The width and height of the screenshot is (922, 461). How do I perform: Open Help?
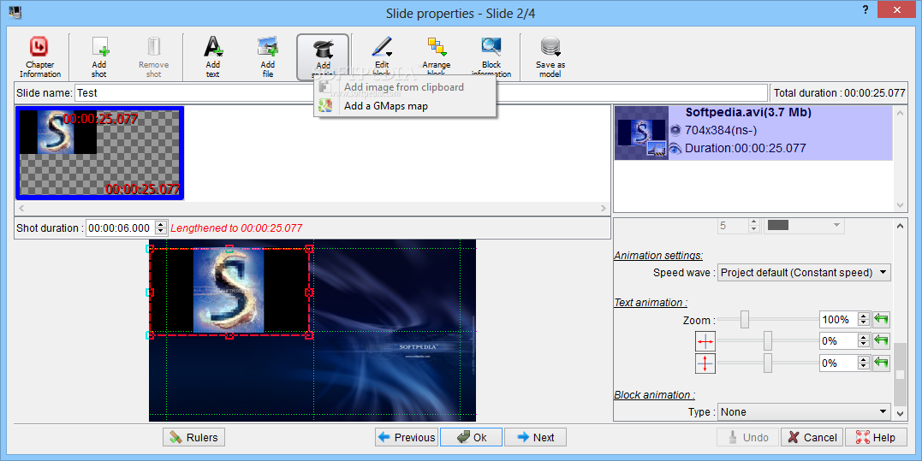[875, 438]
